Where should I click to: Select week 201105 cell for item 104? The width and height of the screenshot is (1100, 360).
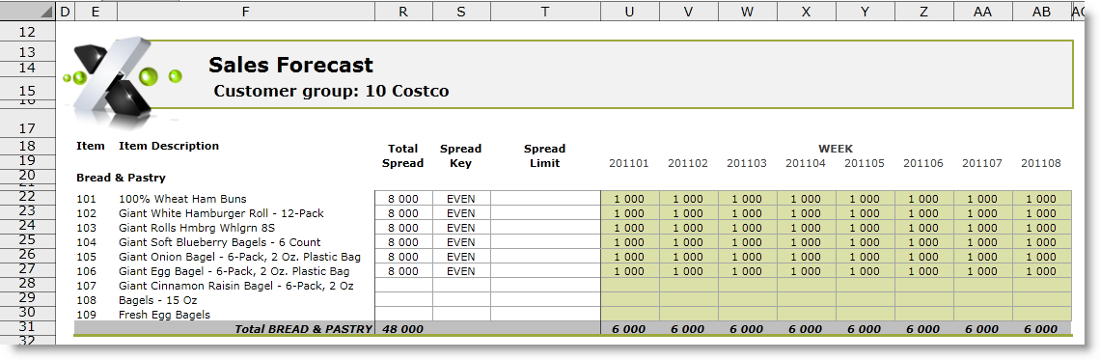point(865,241)
